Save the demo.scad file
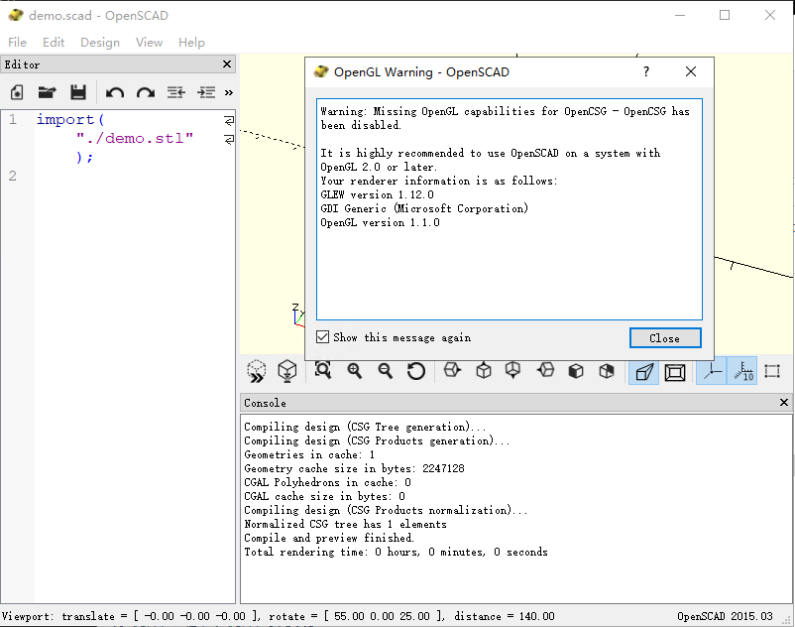Viewport: 795px width, 627px height. tap(78, 92)
